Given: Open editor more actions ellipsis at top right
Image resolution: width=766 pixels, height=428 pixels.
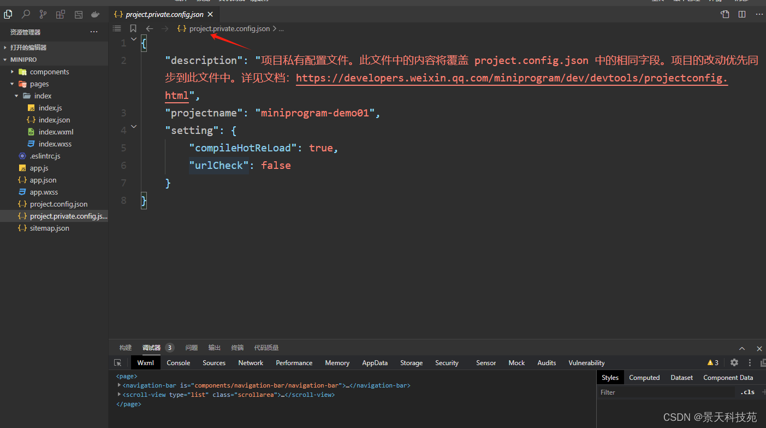Looking at the screenshot, I should 758,14.
